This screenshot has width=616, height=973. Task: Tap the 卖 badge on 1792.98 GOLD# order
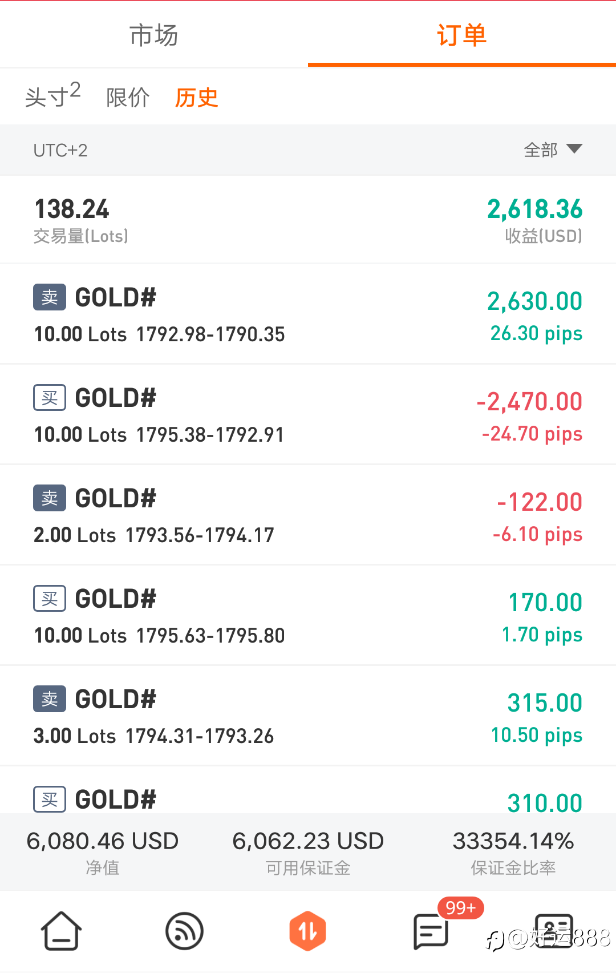50,297
